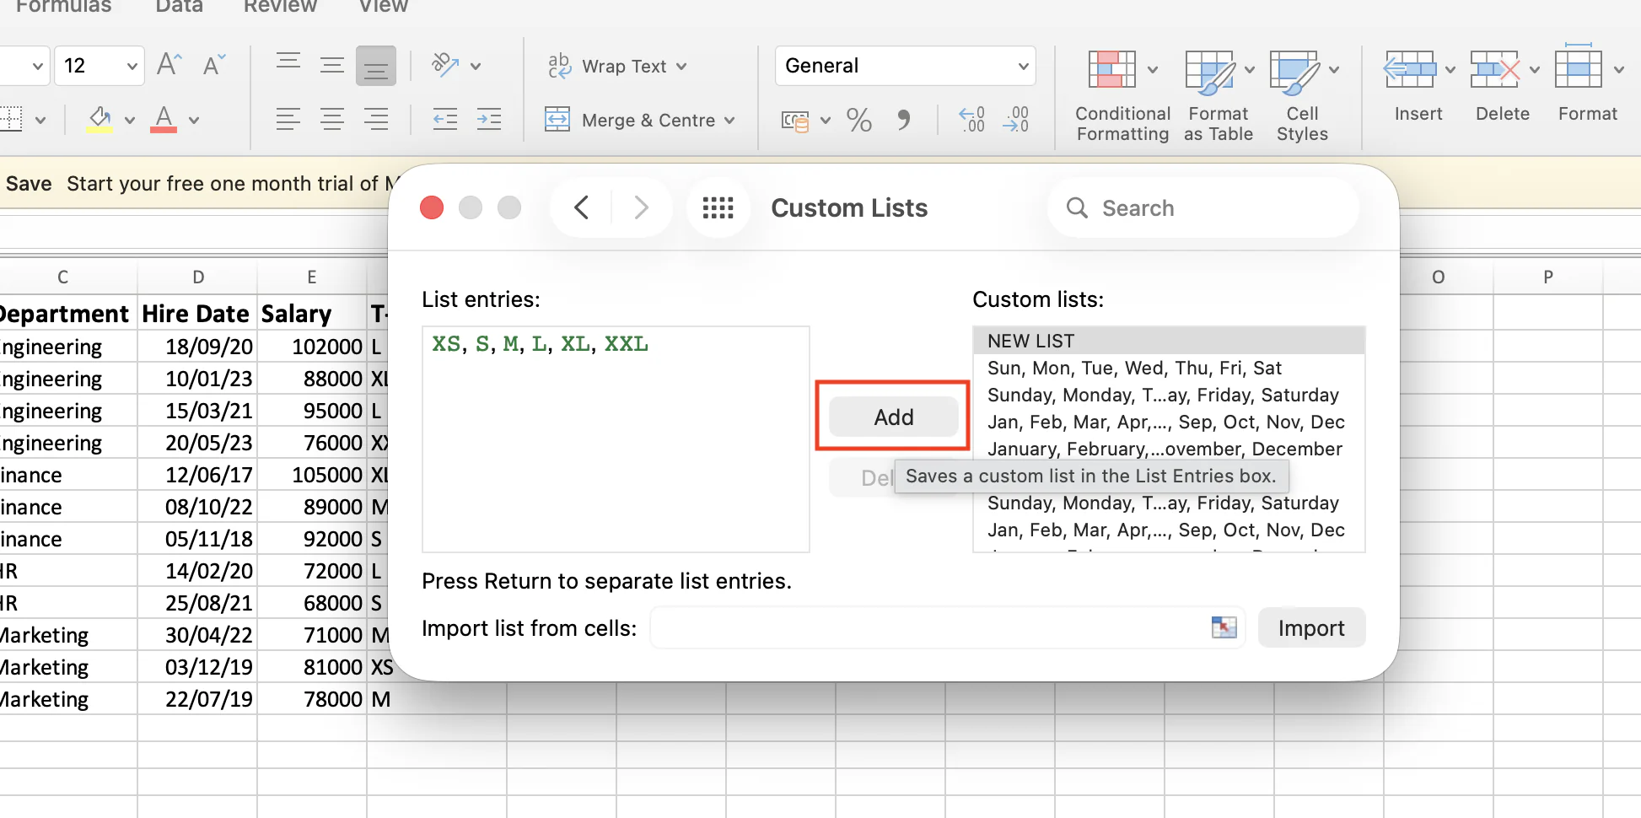Open font colour dropdown arrow
1641x818 pixels.
click(x=194, y=121)
